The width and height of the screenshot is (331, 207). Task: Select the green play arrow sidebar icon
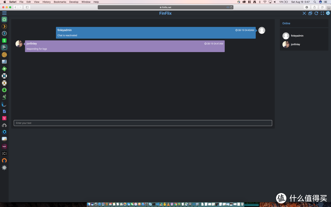coord(4,69)
